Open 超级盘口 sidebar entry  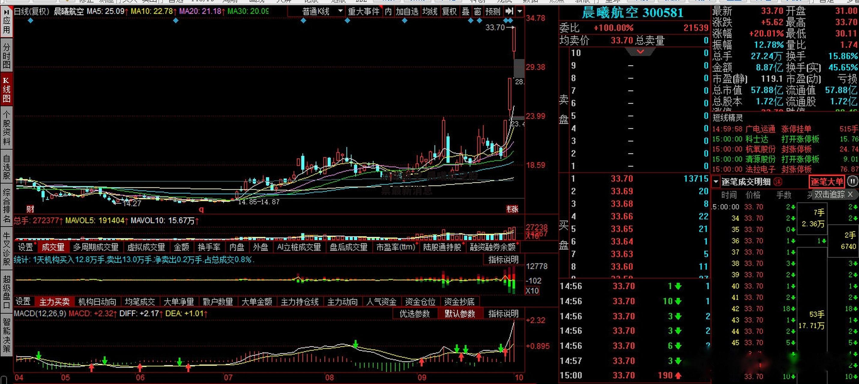pyautogui.click(x=6, y=292)
